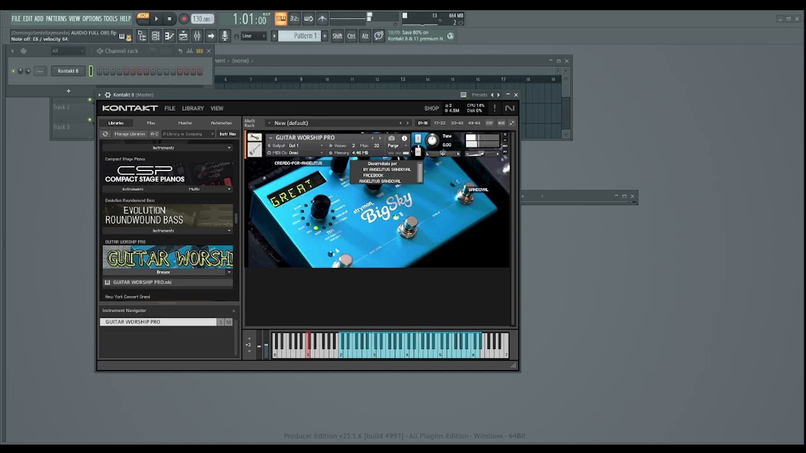Select the Kontakt 8 channel button
The image size is (806, 453).
pyautogui.click(x=68, y=70)
